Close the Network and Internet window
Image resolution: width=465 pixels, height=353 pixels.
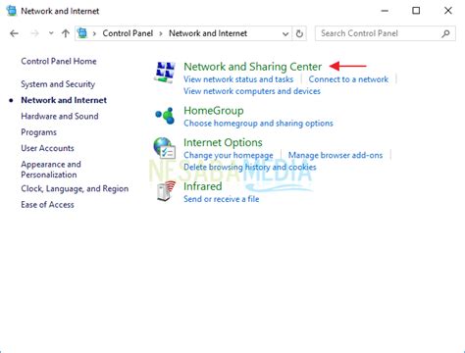pyautogui.click(x=448, y=11)
